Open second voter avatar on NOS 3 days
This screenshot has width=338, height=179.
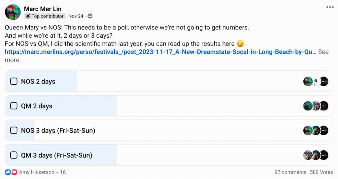(316, 131)
